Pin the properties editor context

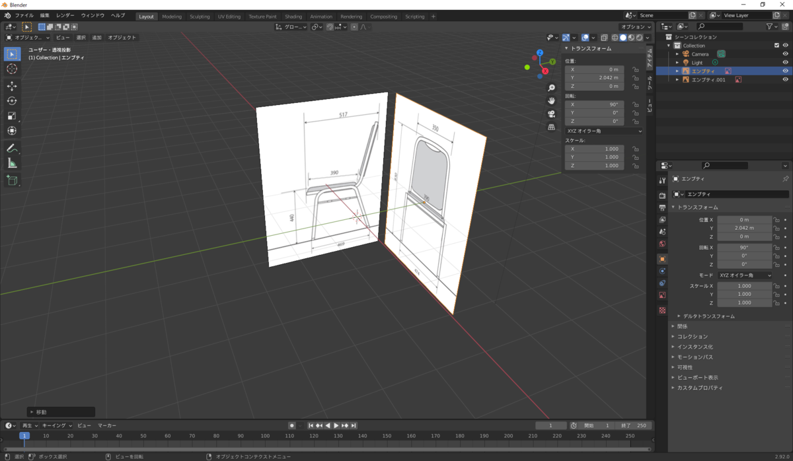click(785, 179)
